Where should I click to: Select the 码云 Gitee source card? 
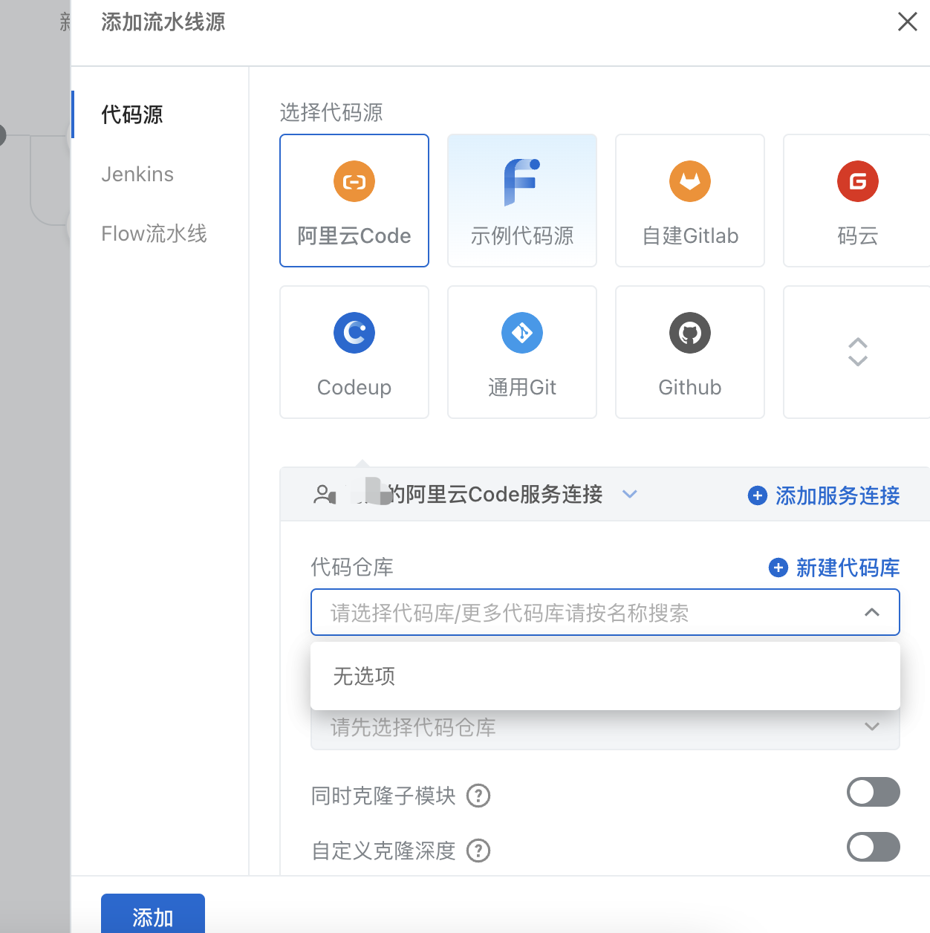(x=857, y=201)
